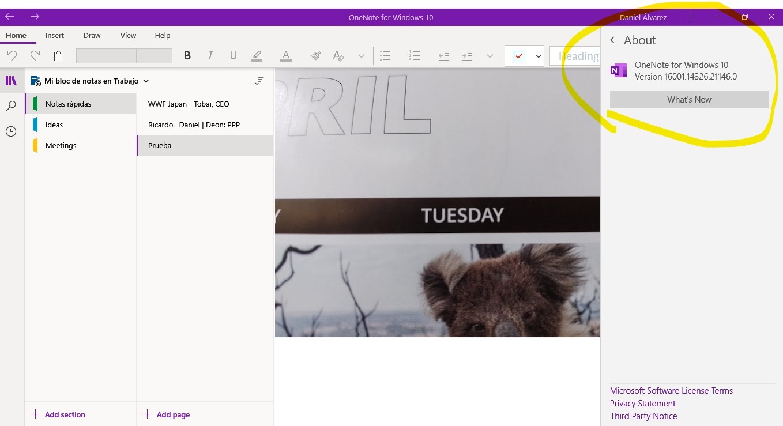The width and height of the screenshot is (783, 426).
Task: Open Microsoft Software License Terms link
Action: click(x=671, y=391)
